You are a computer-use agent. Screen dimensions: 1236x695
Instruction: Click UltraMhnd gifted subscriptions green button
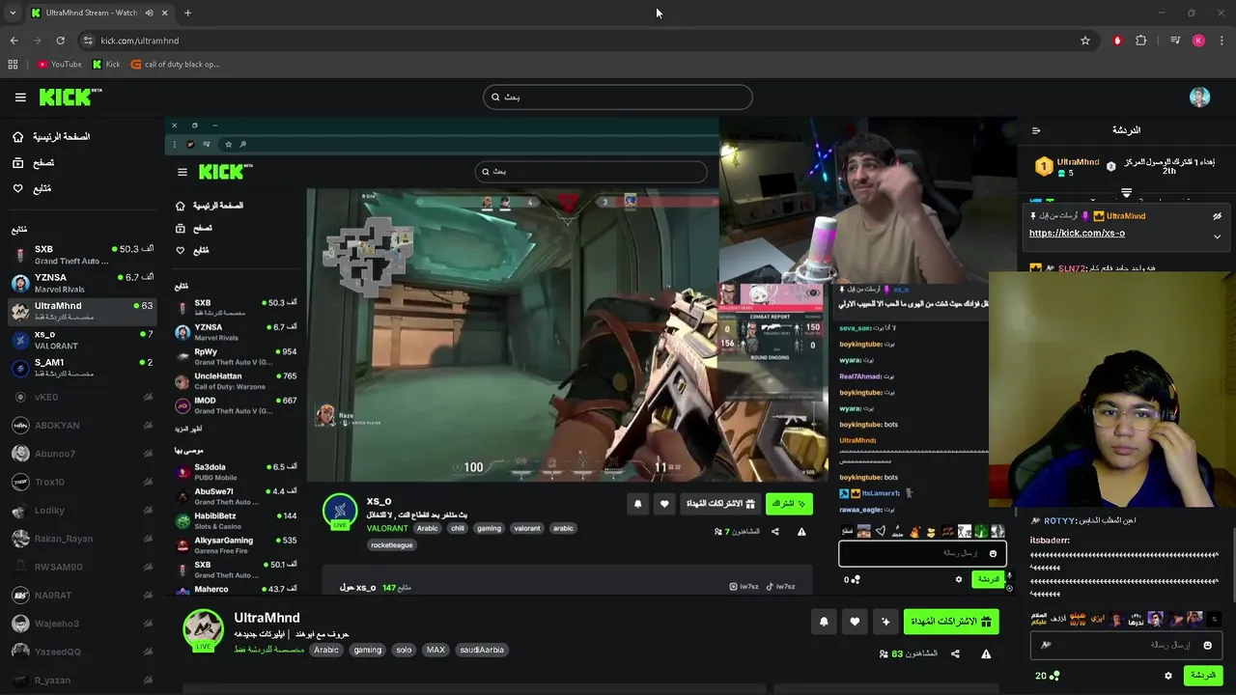pos(951,623)
